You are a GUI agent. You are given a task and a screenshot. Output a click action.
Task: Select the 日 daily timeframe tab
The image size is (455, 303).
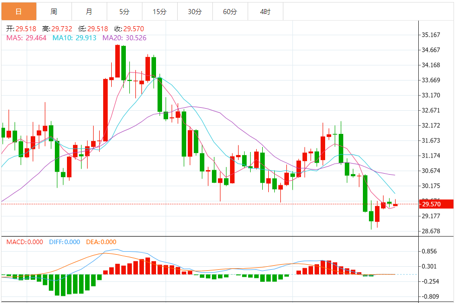(19, 12)
